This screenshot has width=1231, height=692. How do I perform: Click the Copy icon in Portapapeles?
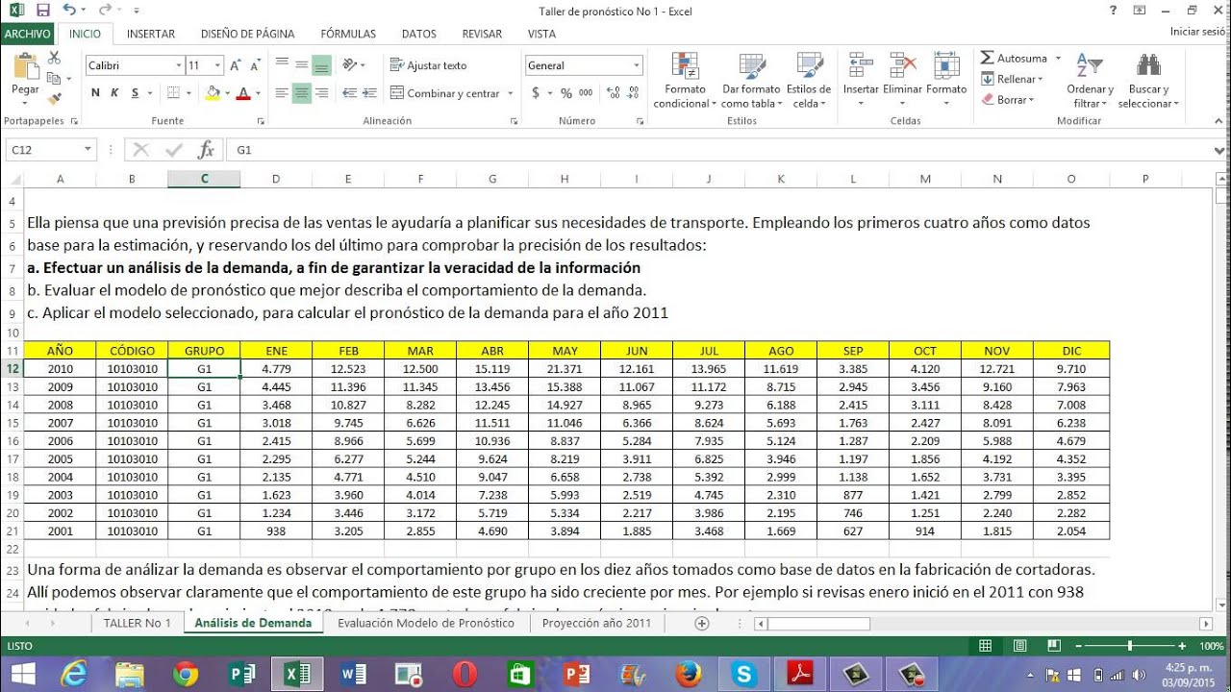click(53, 79)
